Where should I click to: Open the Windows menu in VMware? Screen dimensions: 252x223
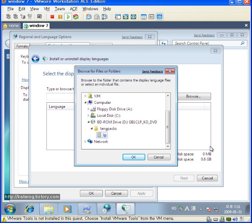click(x=90, y=9)
